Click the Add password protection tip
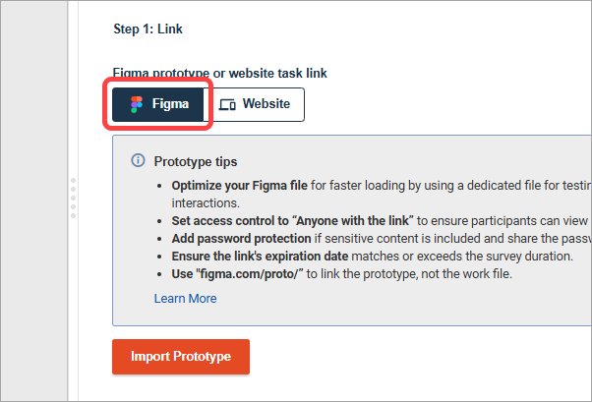This screenshot has width=592, height=402. 382,239
